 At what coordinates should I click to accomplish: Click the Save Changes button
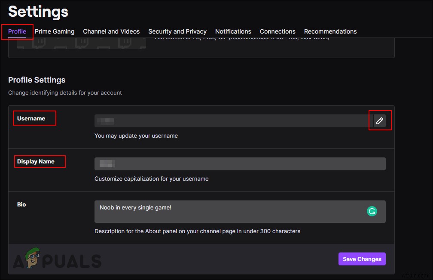362,259
